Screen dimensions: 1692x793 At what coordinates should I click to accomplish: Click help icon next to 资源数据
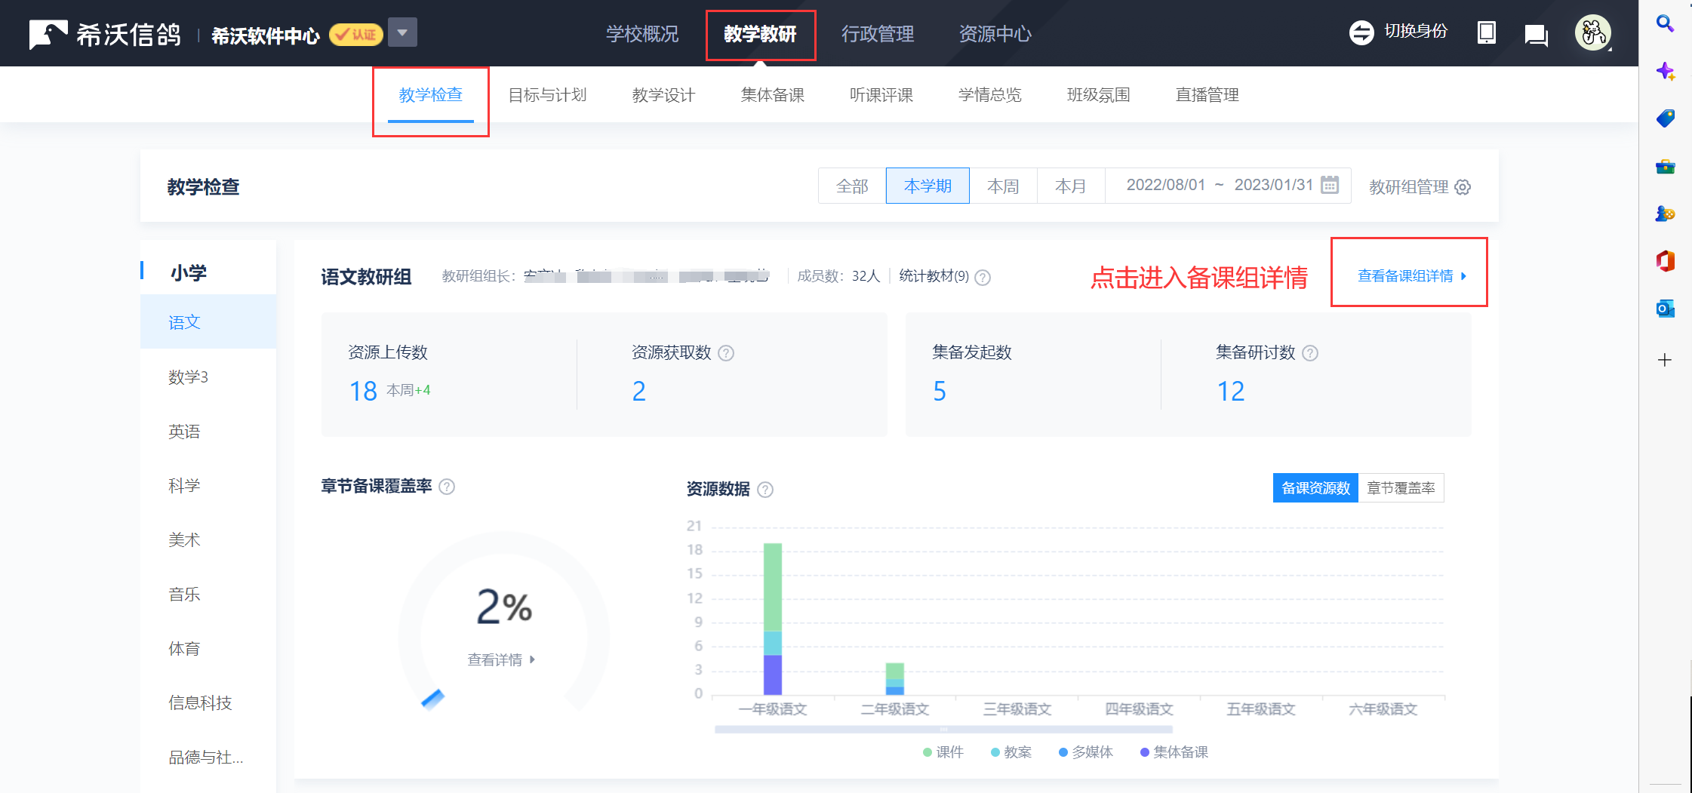765,490
